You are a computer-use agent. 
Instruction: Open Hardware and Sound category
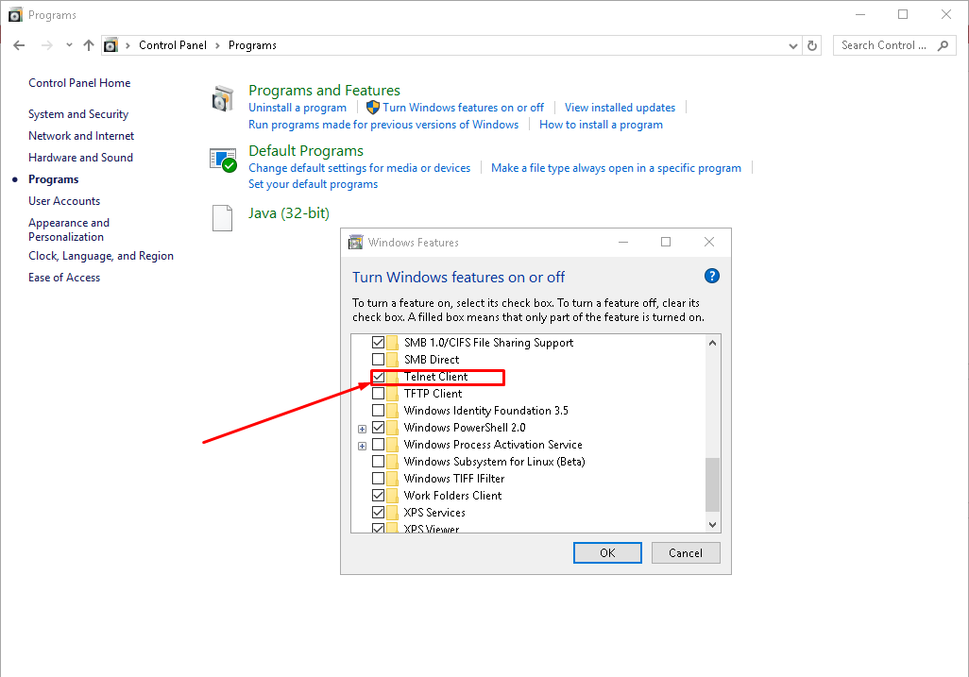coord(80,158)
